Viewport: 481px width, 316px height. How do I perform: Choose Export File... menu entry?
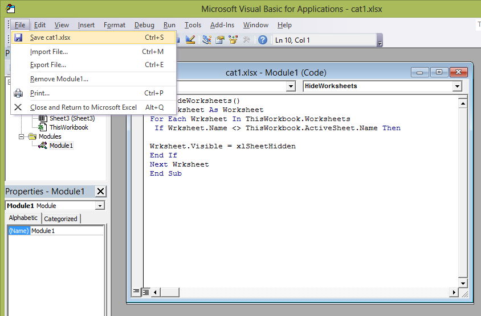coord(93,65)
